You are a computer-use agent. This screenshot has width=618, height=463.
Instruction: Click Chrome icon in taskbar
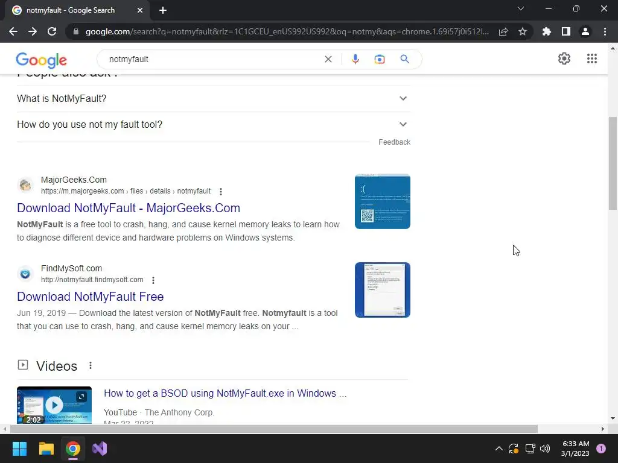point(73,449)
